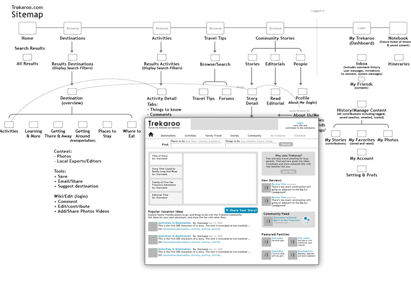This screenshot has width=411, height=295.
Task: Click the Browse box above Activities
Action: [161, 28]
